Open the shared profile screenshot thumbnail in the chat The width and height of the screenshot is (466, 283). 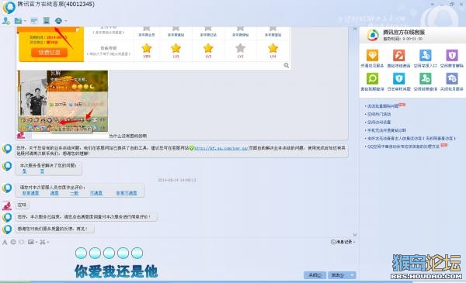pos(63,101)
